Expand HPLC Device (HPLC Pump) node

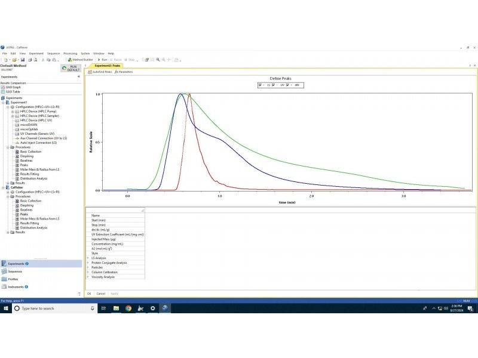click(13, 112)
